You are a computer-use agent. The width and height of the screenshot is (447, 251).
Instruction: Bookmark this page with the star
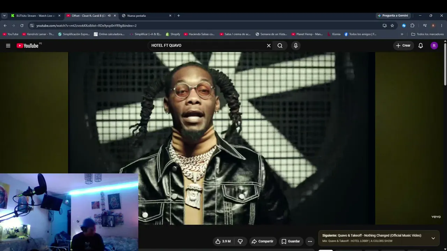[392, 25]
